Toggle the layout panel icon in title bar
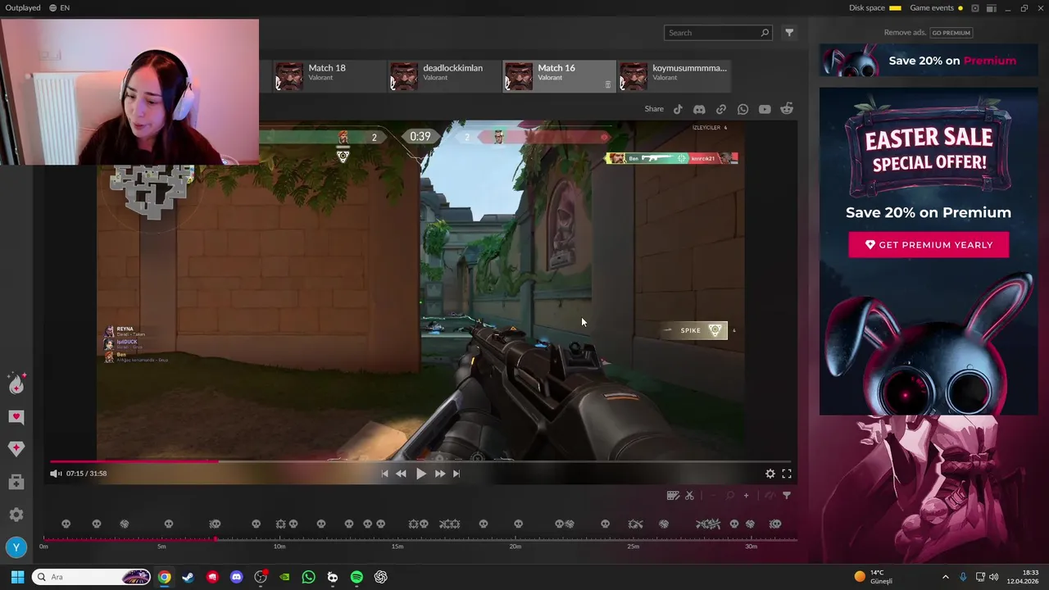 click(x=992, y=8)
